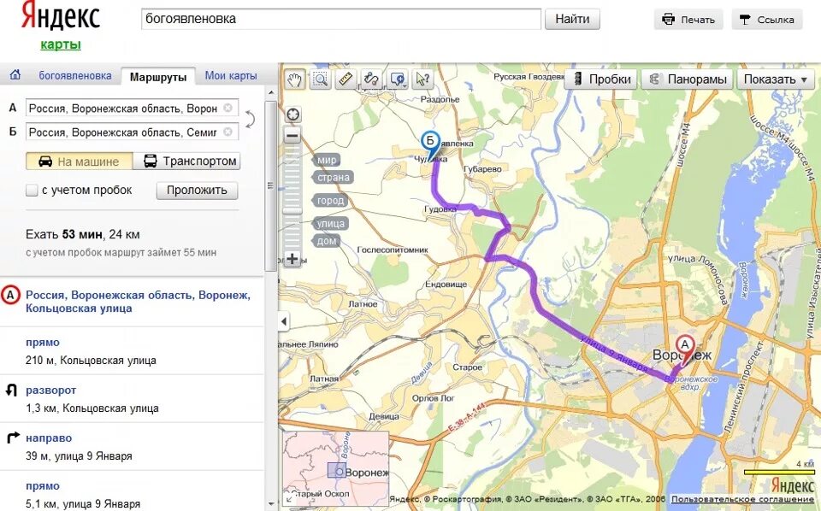Select the 'прямо' 210 м step
This screenshot has height=511, width=821.
(132, 351)
